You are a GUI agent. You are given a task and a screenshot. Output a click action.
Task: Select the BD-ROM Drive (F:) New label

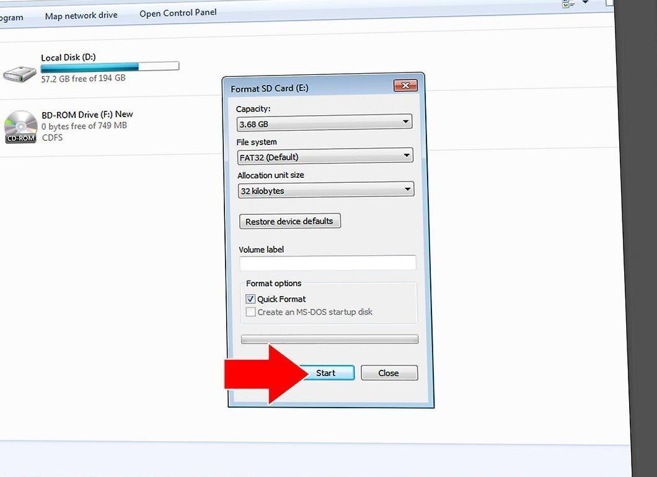87,115
